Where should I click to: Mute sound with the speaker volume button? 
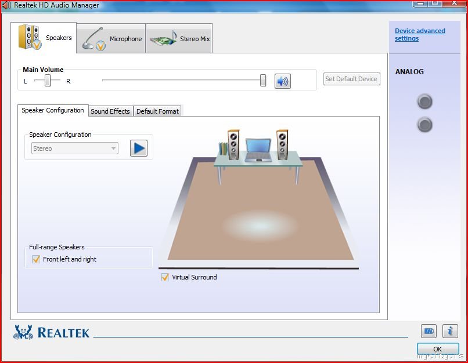pos(282,81)
